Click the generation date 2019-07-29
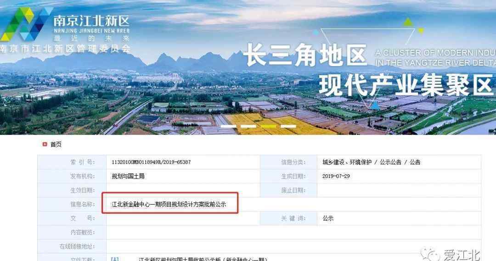The image size is (496, 261). tap(336, 176)
